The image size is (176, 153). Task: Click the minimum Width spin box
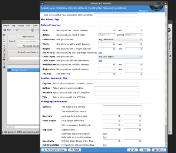(107, 44)
